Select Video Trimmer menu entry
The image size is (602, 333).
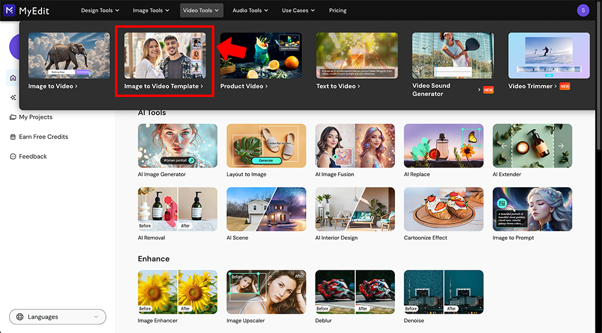[x=533, y=86]
